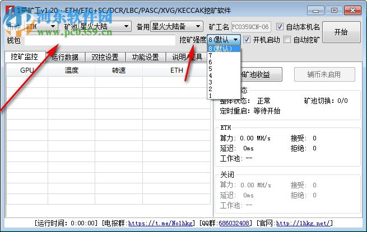367x232 pixels.
Task: Collapse the 挖矿强度 dropdown arrow
Action: point(236,40)
